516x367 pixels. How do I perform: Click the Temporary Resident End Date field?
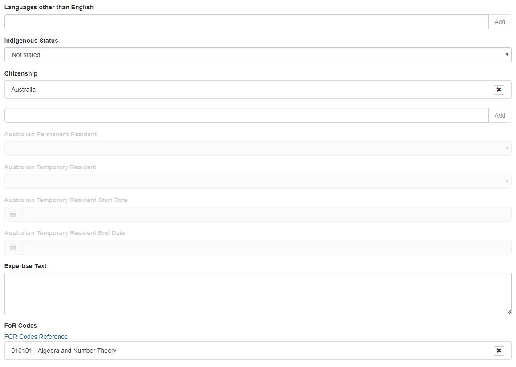[266, 247]
